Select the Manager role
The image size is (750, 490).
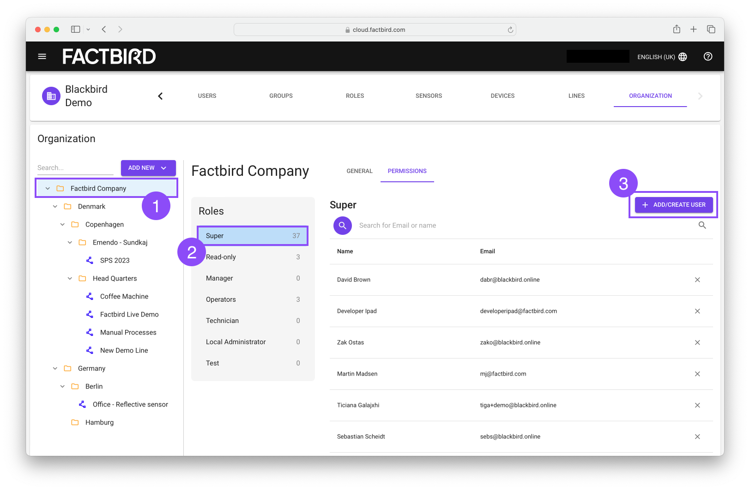pos(253,278)
